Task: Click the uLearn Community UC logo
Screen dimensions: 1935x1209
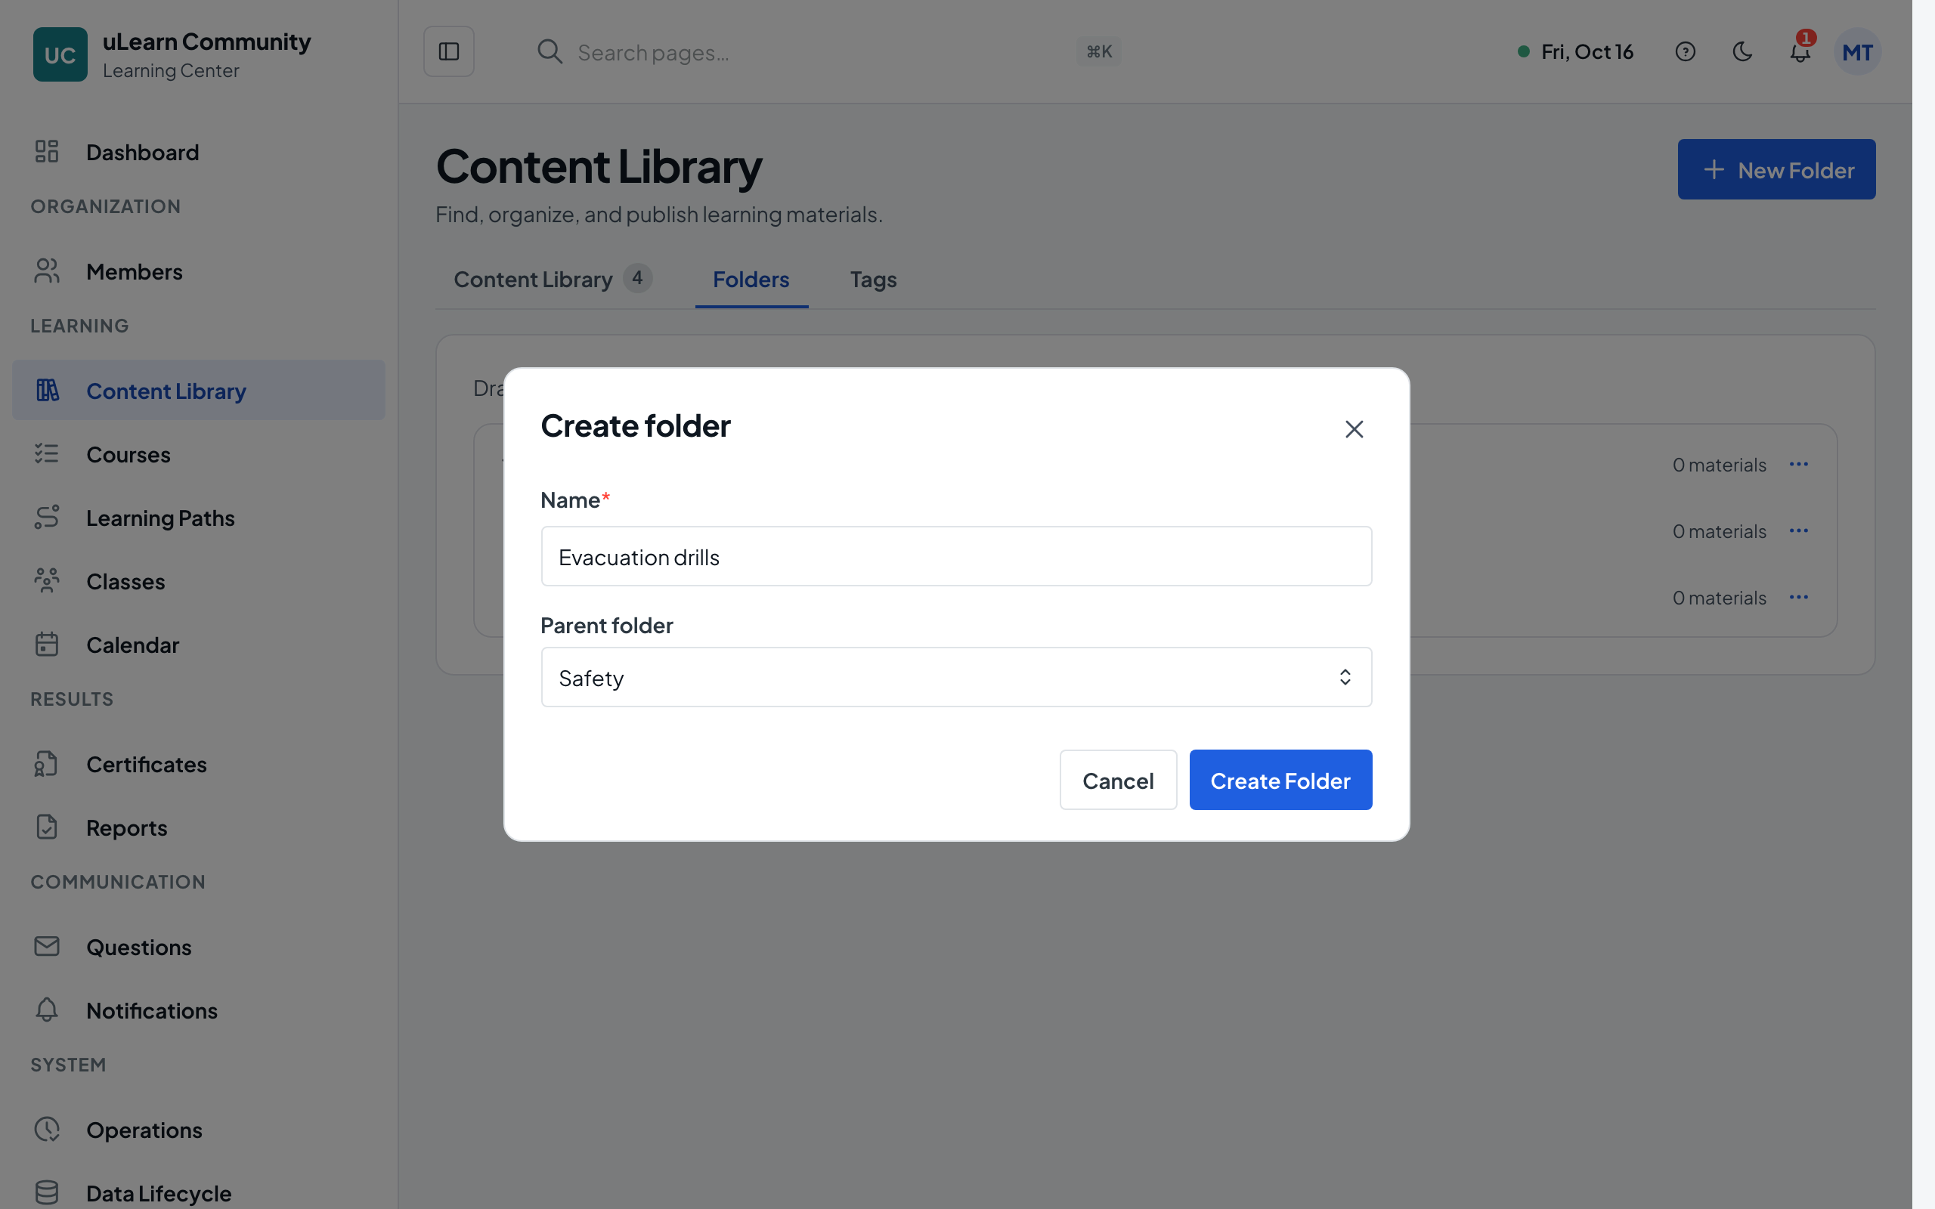Action: click(x=60, y=54)
